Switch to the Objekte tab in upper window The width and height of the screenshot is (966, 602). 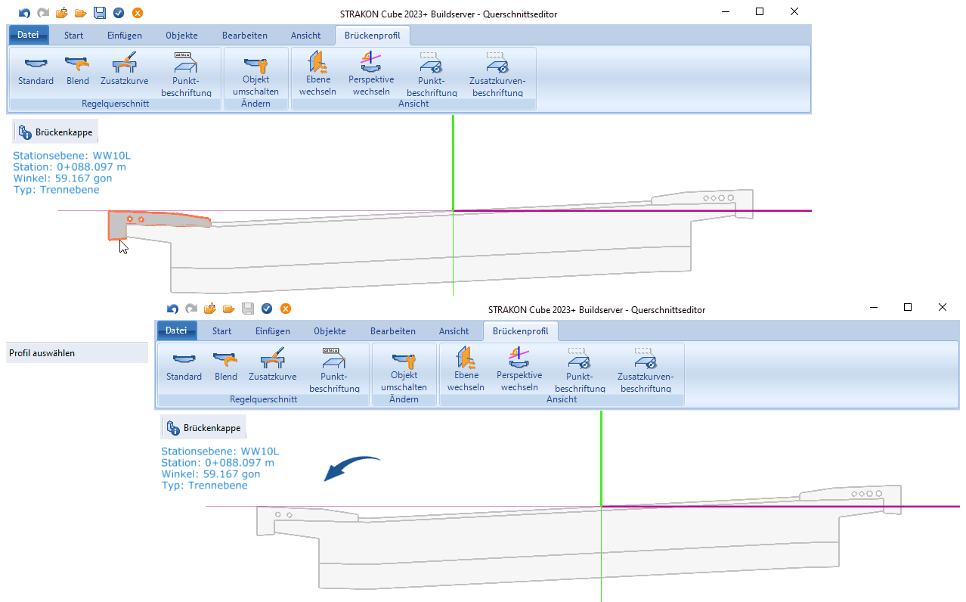(181, 35)
